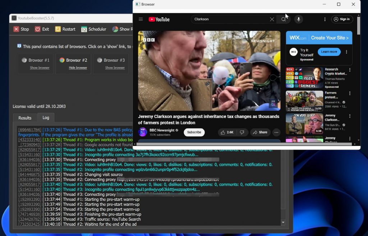Click the YouTube search magnifier button
The width and height of the screenshot is (368, 236).
pos(284,19)
